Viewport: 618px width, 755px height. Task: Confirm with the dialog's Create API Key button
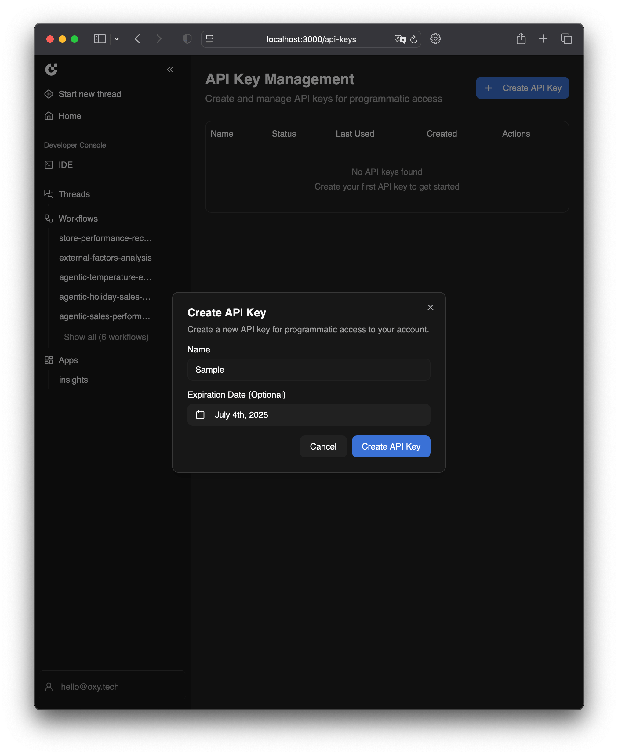391,446
